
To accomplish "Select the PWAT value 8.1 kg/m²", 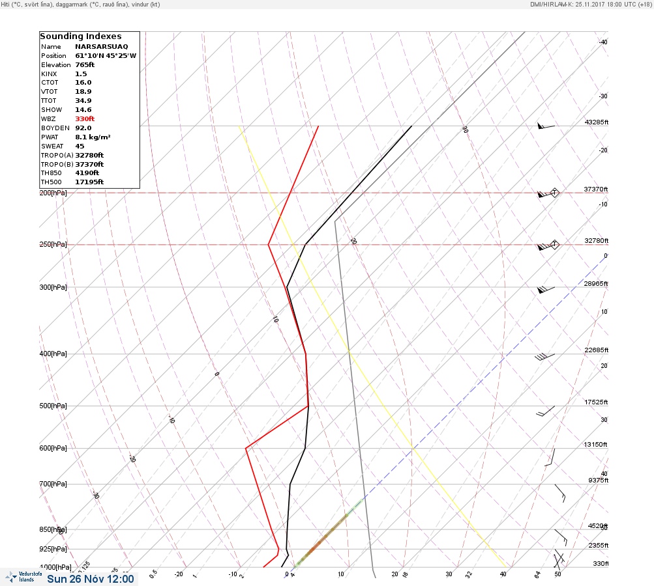I will pos(93,137).
